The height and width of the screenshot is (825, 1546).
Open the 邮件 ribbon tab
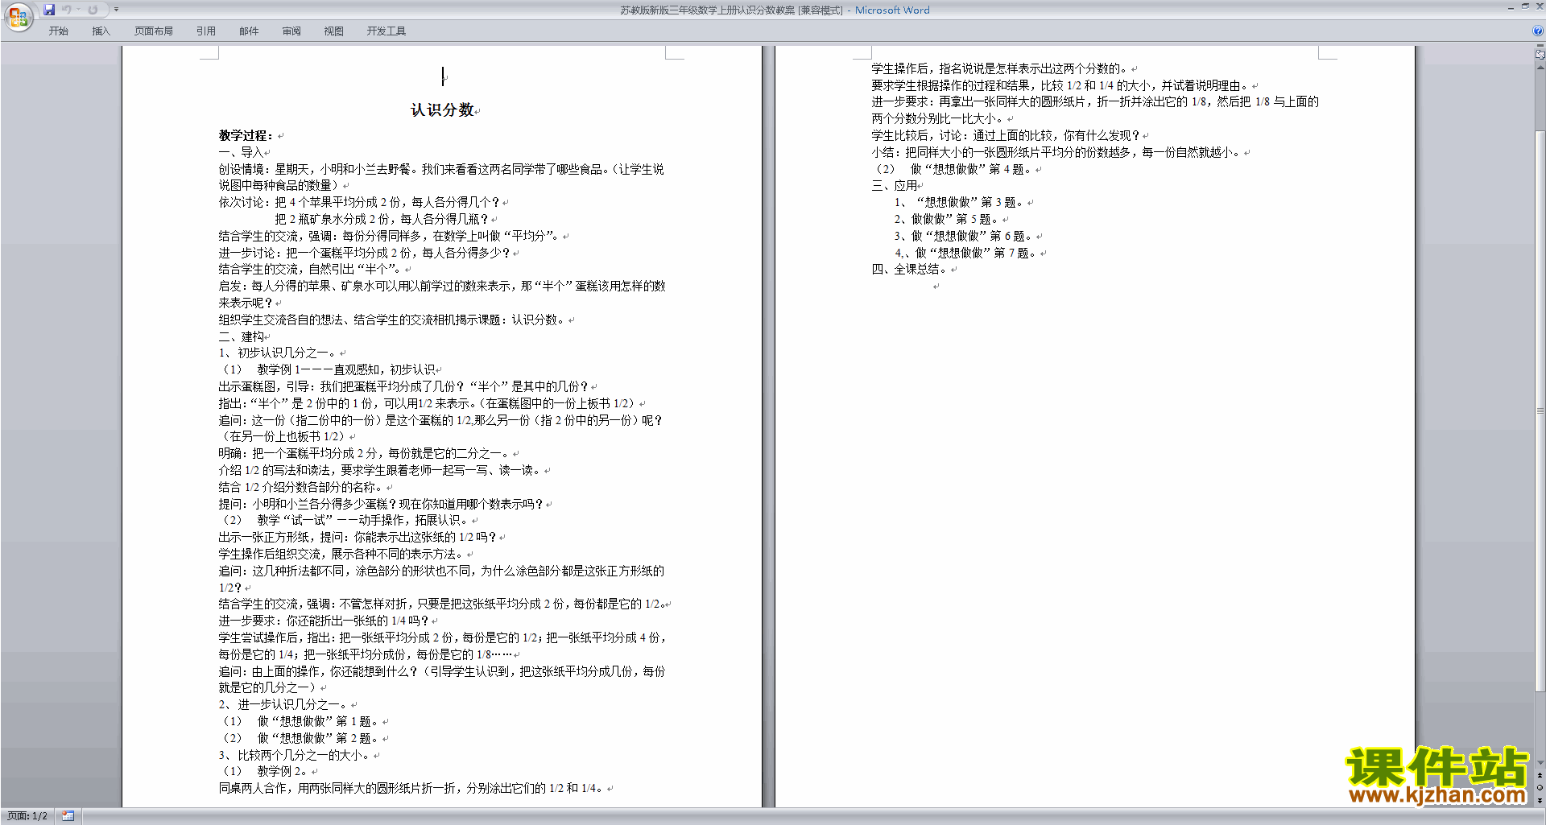coord(249,31)
